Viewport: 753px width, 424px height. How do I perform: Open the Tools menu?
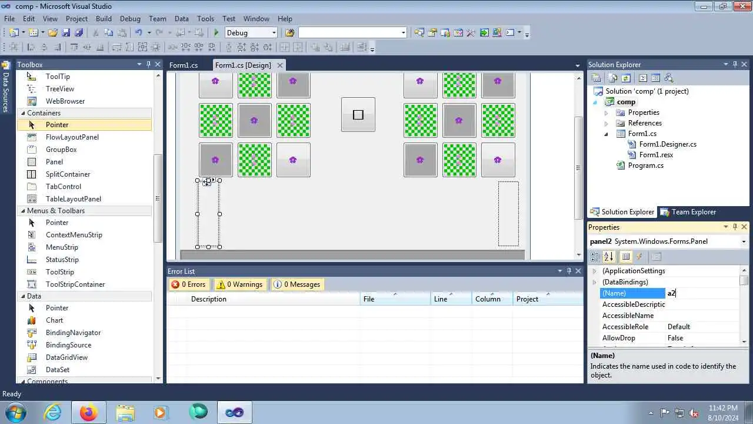tap(205, 19)
